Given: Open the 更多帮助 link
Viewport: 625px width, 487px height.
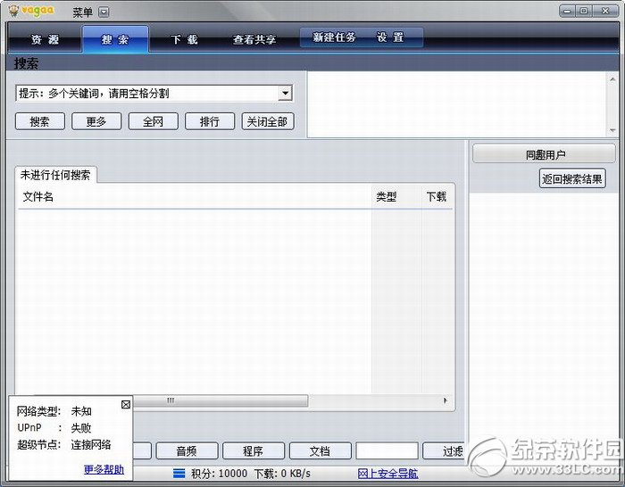Looking at the screenshot, I should (x=104, y=469).
